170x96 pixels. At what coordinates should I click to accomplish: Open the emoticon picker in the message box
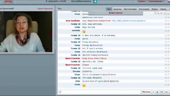tap(60, 92)
